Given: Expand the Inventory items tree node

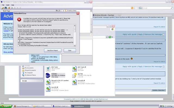Looking at the screenshot, I should pyautogui.click(x=63, y=11).
